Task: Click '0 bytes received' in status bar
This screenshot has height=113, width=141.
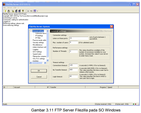Action: (x=101, y=104)
